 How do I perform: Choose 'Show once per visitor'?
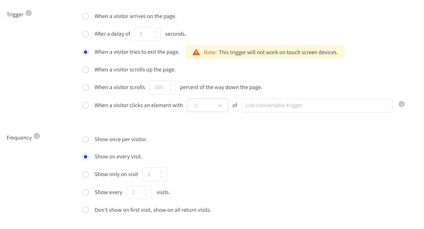tap(86, 140)
